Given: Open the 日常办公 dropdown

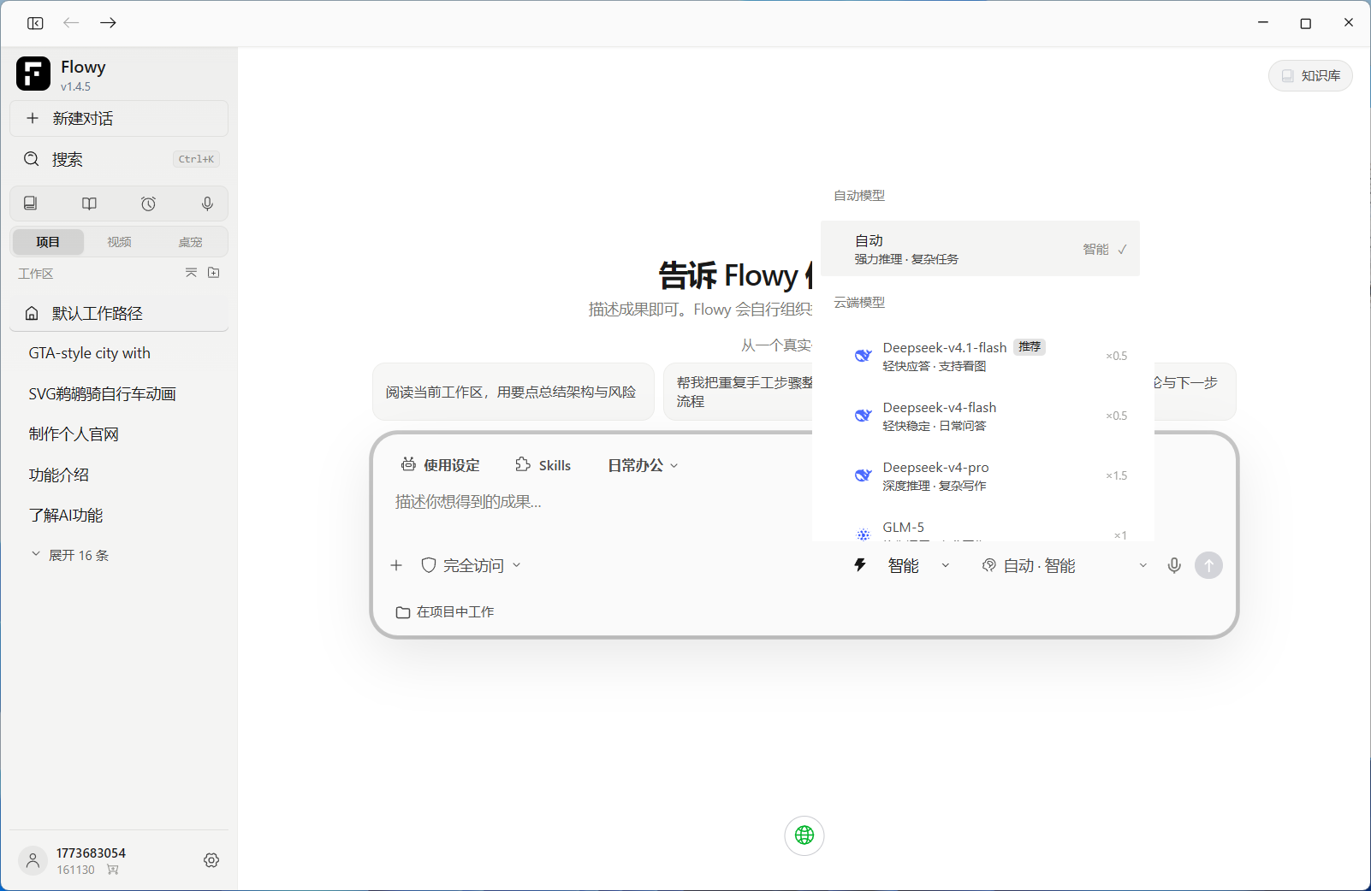Looking at the screenshot, I should coord(643,465).
